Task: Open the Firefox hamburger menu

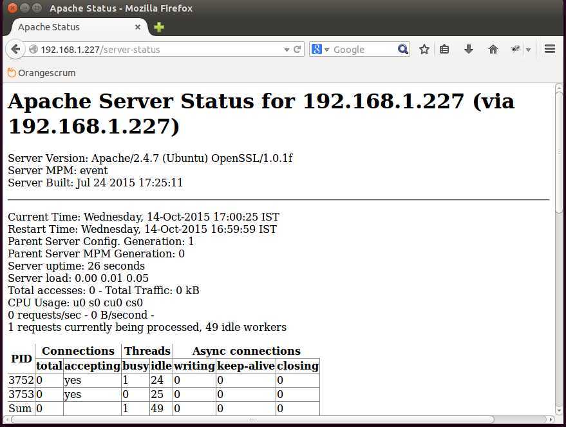Action: [x=549, y=49]
